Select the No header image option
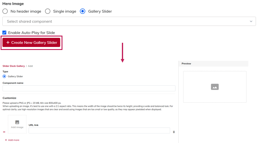The width and height of the screenshot is (257, 143). point(5,11)
